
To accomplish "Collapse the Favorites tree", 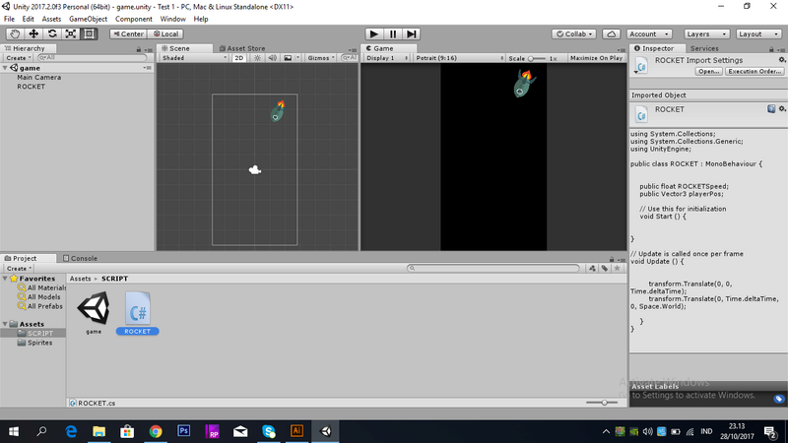I will [6, 279].
